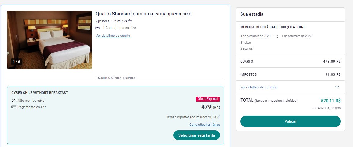Click the Sua estadia heading

tap(252, 14)
